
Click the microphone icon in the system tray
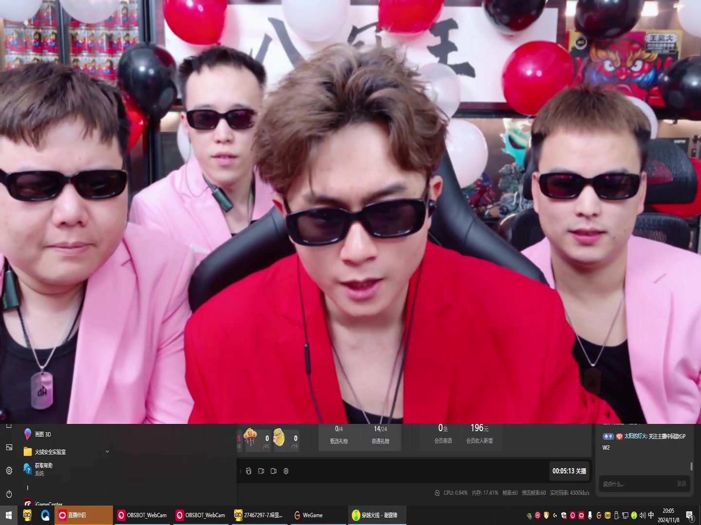[x=590, y=515]
